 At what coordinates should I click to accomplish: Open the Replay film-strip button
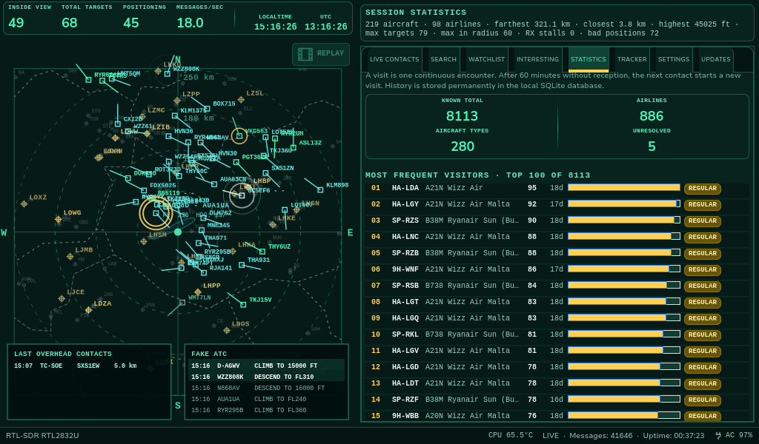[x=320, y=54]
